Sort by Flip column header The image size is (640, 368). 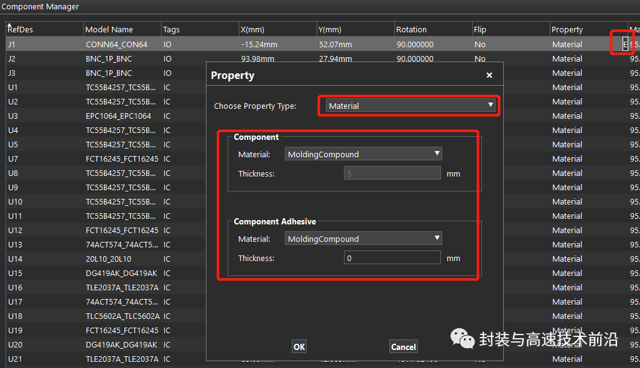click(x=511, y=29)
